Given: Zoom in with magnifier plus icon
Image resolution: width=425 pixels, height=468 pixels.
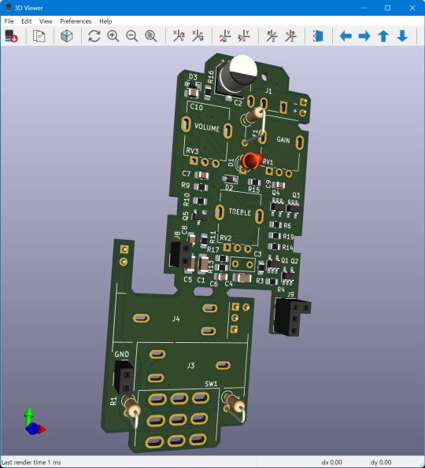Looking at the screenshot, I should [x=113, y=36].
